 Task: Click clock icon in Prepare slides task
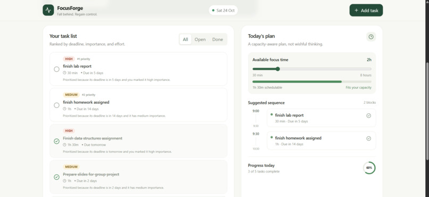(x=64, y=181)
